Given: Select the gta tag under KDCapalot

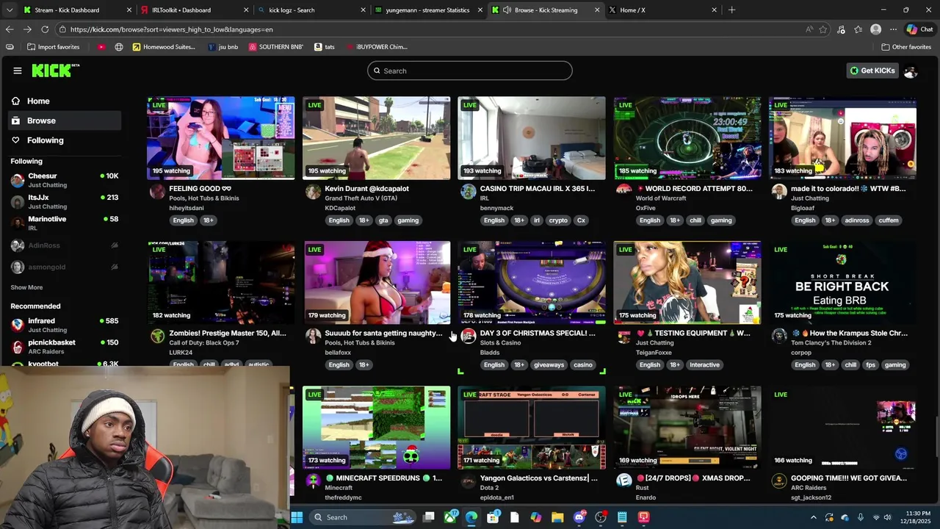Looking at the screenshot, I should pos(383,220).
